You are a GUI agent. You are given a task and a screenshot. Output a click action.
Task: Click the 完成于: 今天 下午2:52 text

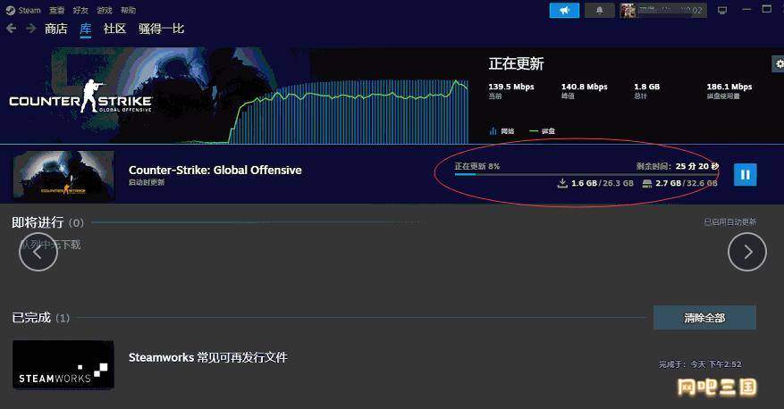(700, 364)
